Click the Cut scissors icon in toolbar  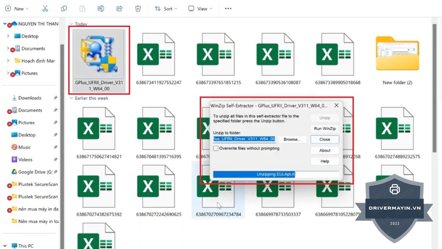[45, 9]
